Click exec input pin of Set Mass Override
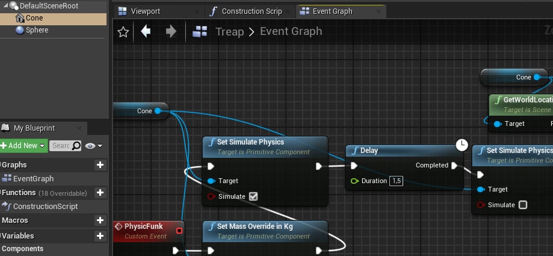This screenshot has height=256, width=553. point(211,251)
